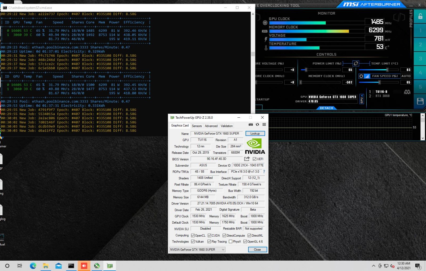Toggle the Afterburner profile lock icon

[x=420, y=16]
